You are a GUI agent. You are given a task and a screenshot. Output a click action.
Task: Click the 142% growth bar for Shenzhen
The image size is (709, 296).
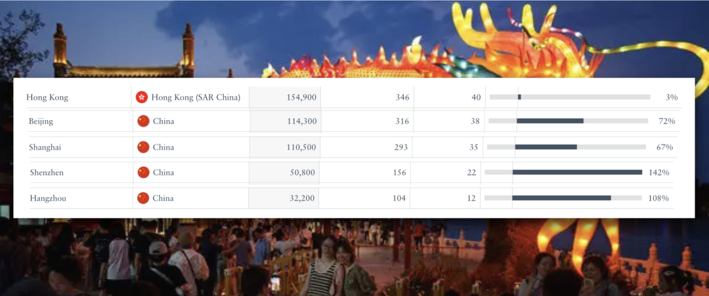coord(563,172)
